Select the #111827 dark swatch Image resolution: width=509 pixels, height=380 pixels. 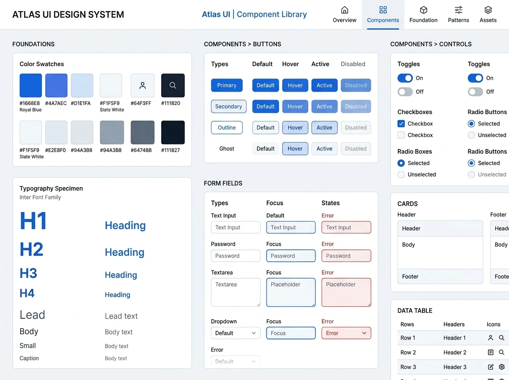pyautogui.click(x=173, y=133)
